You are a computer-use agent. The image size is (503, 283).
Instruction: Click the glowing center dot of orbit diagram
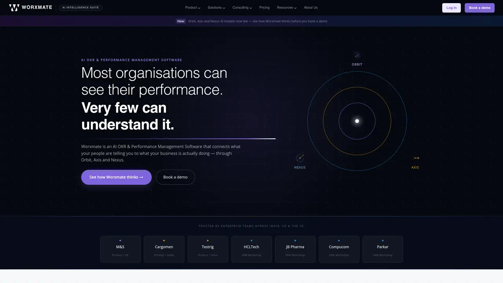pos(357,121)
